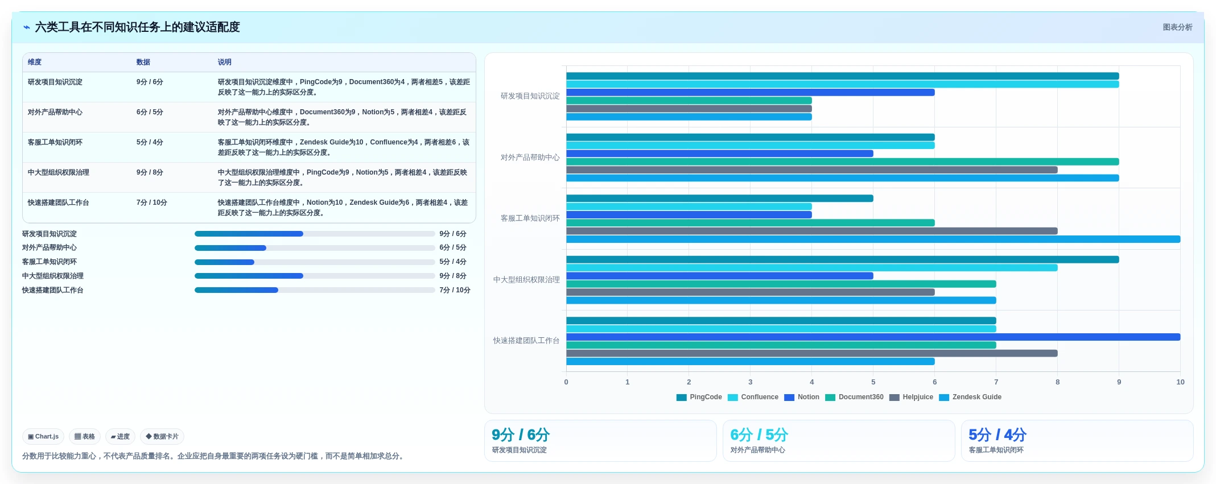Viewport: 1216px width, 484px height.
Task: Open the 6分 / 5分 对外产品帮助中心 data card
Action: (x=839, y=441)
